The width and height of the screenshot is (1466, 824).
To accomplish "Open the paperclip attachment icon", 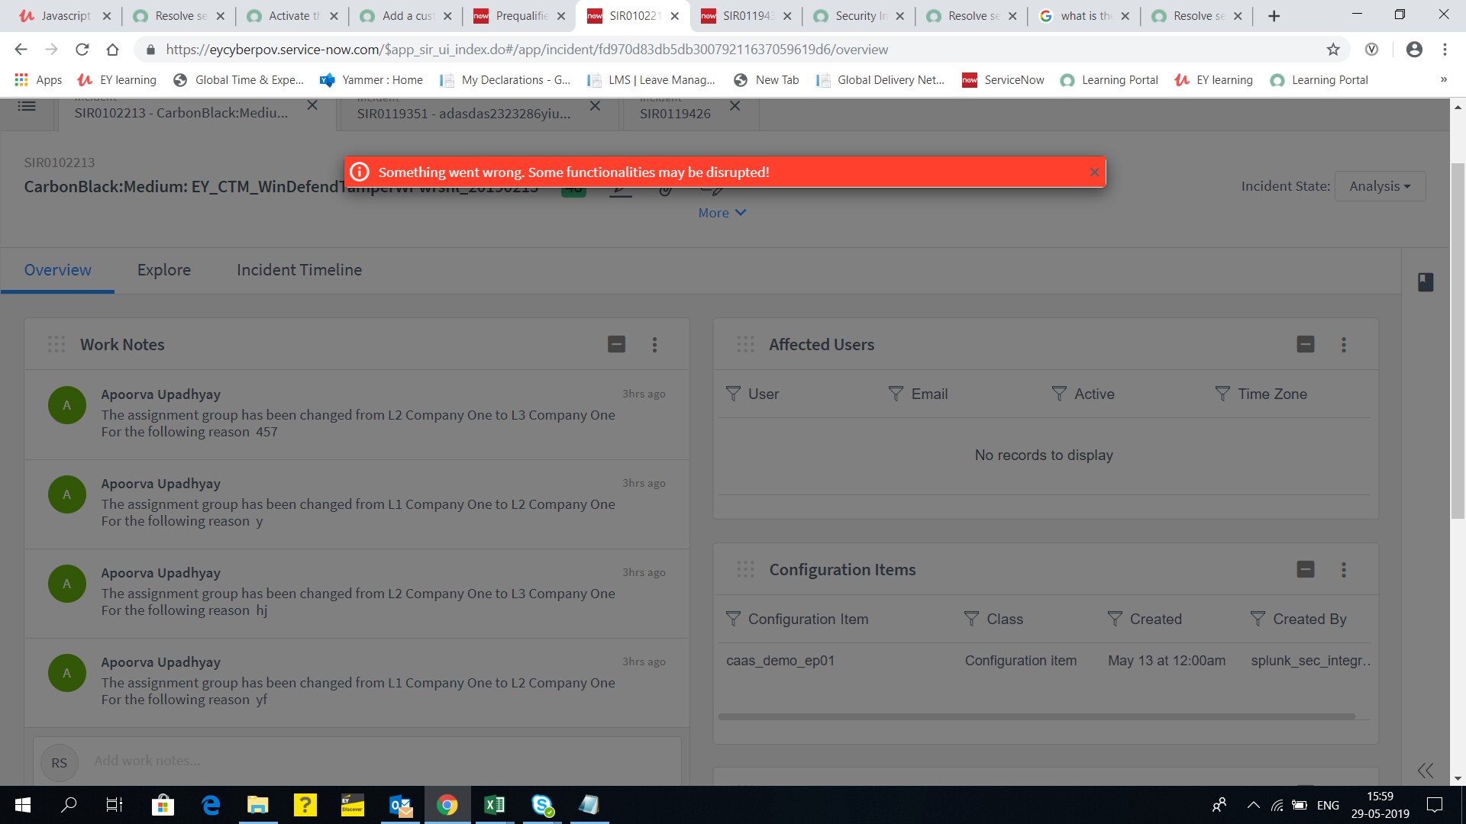I will [x=666, y=188].
